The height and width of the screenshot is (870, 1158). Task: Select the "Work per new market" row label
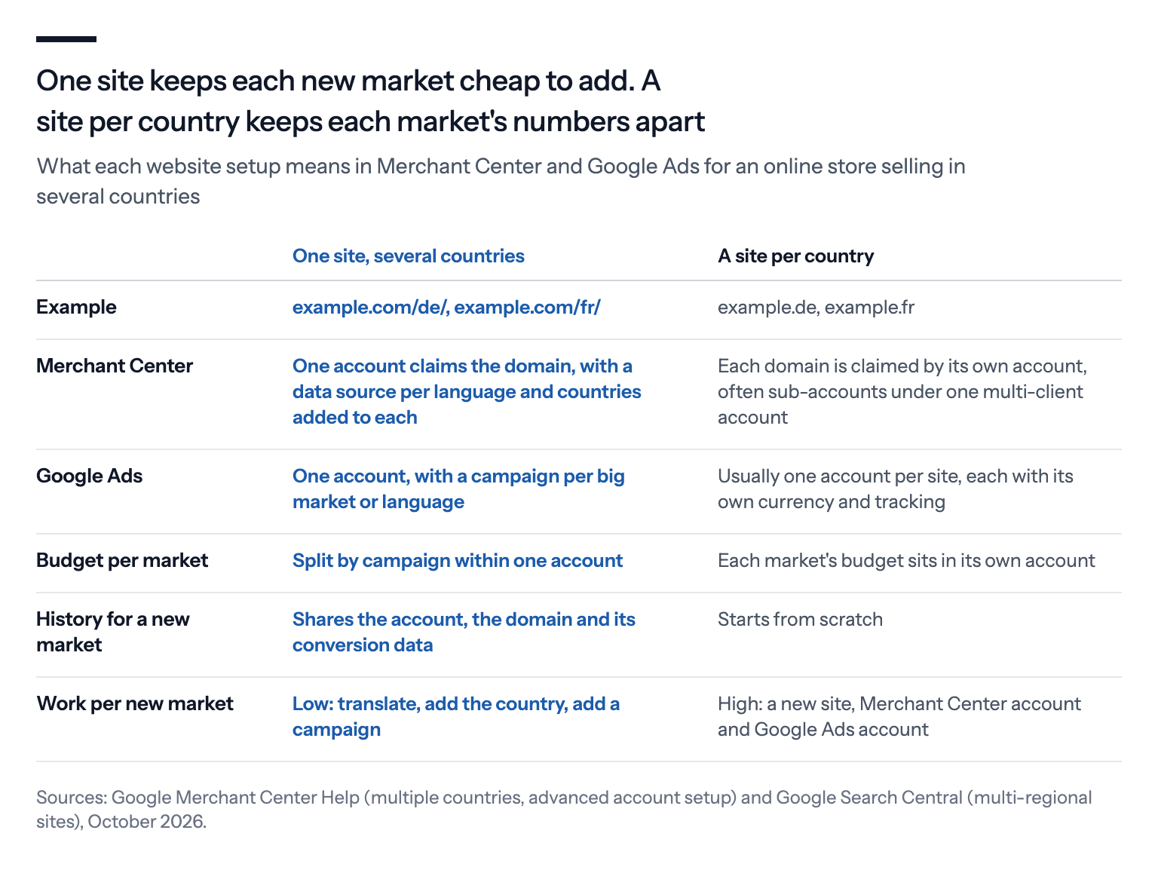point(135,703)
